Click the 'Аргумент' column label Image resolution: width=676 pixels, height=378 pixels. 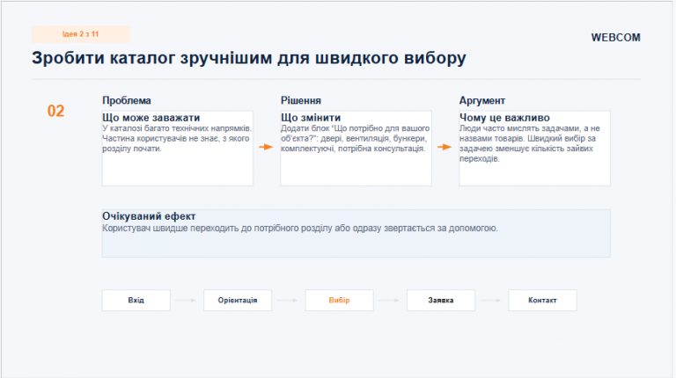pyautogui.click(x=482, y=101)
